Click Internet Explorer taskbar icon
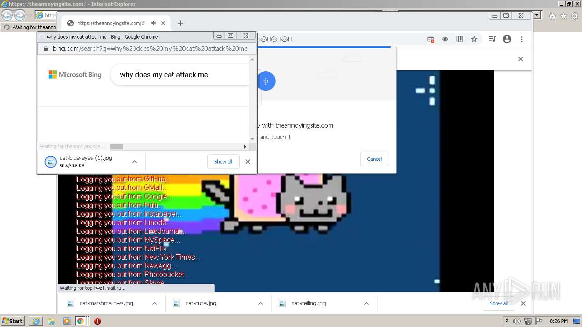 pyautogui.click(x=36, y=321)
